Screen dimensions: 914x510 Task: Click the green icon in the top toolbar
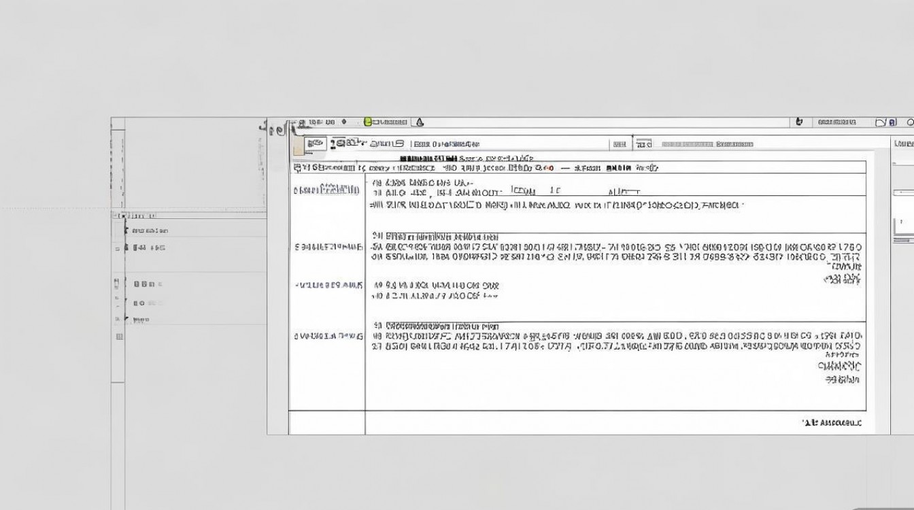coord(368,122)
